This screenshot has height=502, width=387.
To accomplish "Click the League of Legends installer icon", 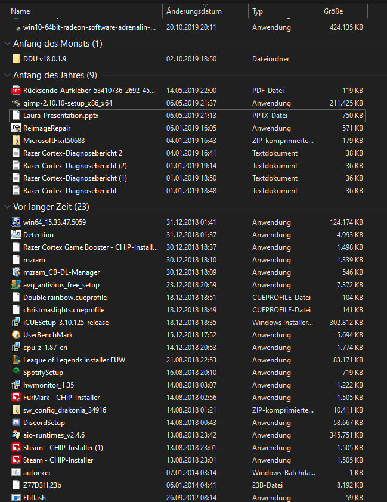I will [16, 360].
